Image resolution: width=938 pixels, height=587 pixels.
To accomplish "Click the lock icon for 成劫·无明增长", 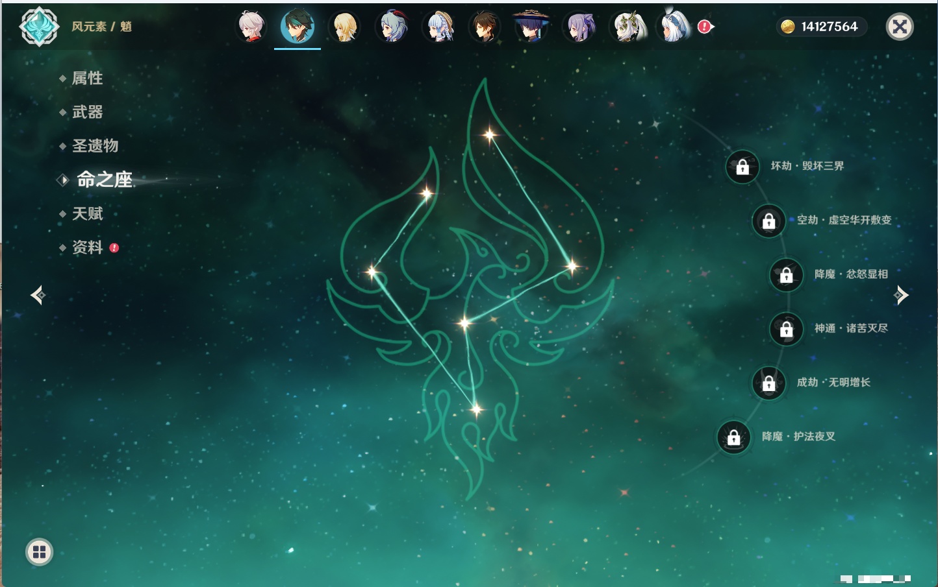I will point(769,383).
